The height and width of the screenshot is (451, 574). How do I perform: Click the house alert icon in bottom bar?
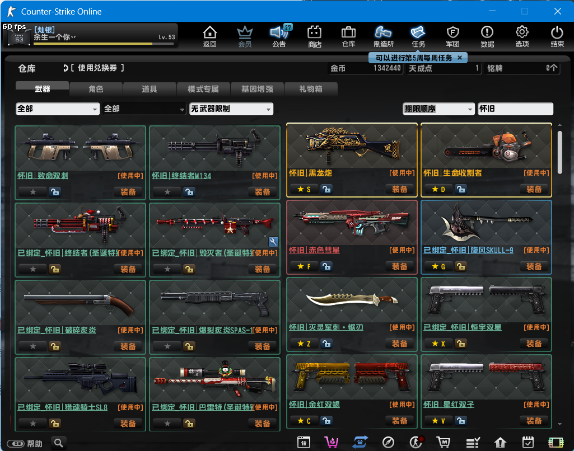500,443
